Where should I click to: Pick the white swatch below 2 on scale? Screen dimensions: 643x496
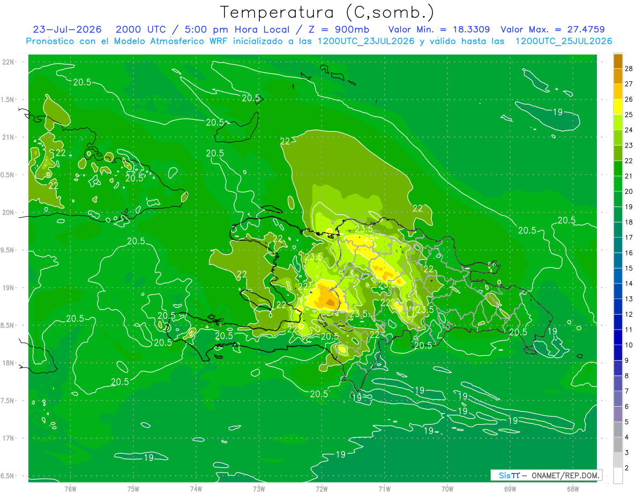coord(618,476)
